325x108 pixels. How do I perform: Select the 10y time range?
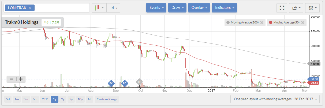click(80, 99)
